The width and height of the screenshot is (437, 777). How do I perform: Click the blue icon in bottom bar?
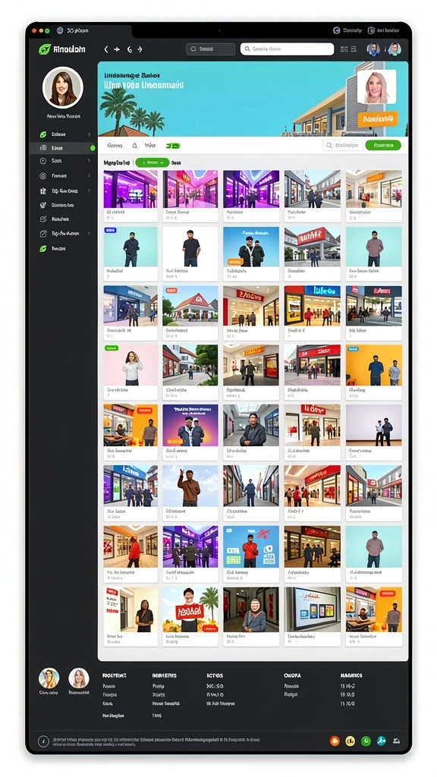click(x=381, y=741)
